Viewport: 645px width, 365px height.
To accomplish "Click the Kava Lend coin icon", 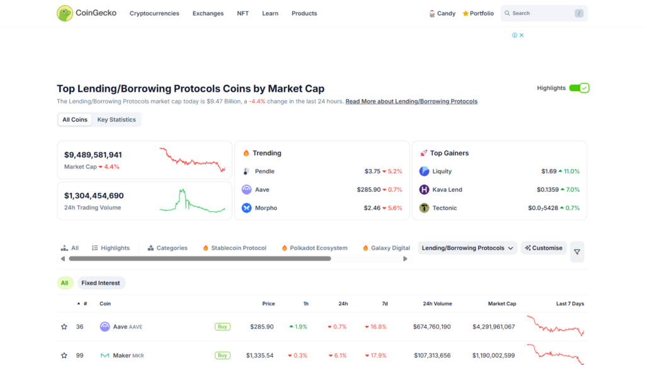I will 424,190.
